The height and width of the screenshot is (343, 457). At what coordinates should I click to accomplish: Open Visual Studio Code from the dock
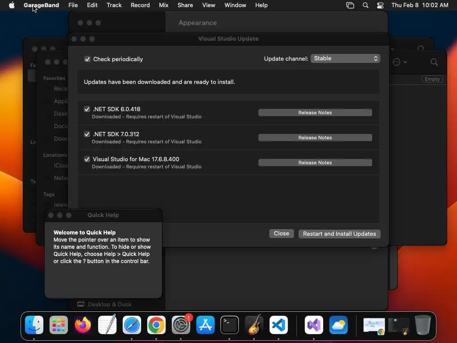click(x=278, y=325)
